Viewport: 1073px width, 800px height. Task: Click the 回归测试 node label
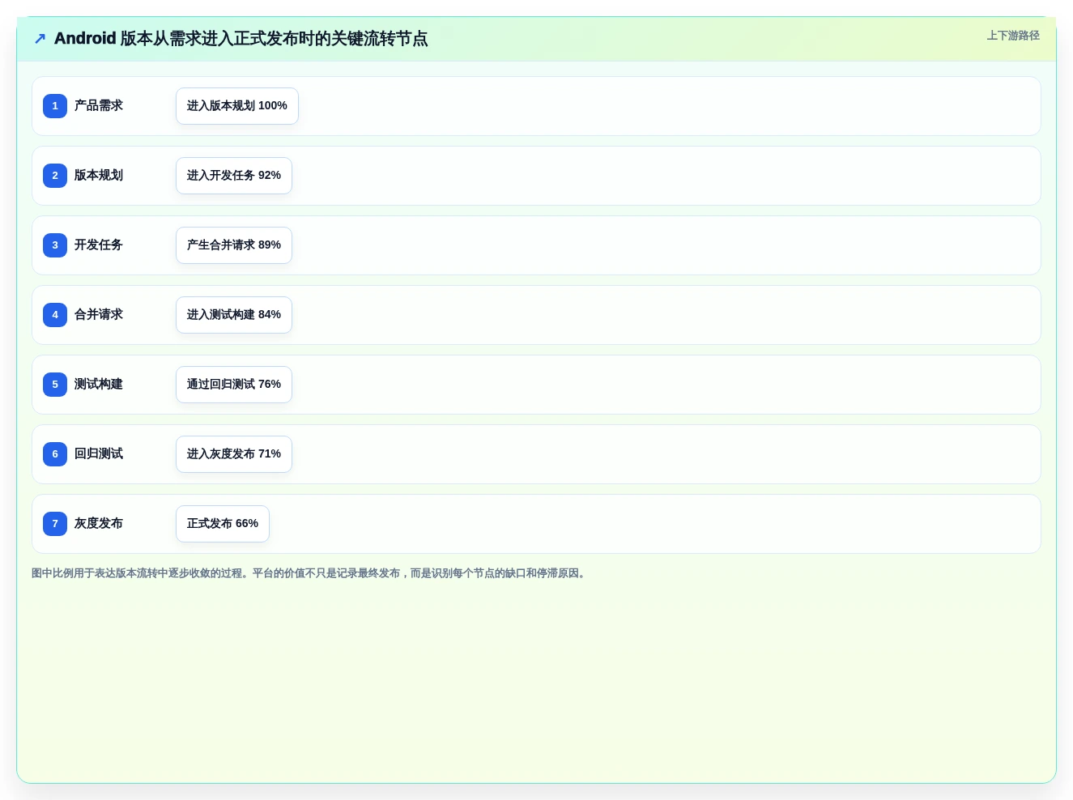click(99, 454)
